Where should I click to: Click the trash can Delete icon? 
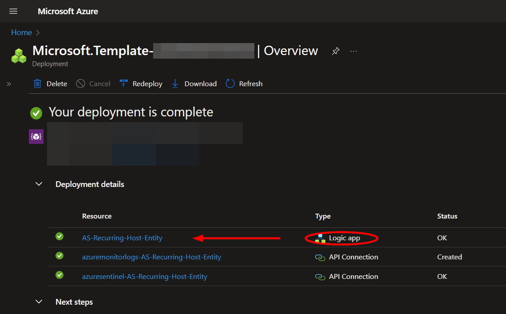point(37,83)
